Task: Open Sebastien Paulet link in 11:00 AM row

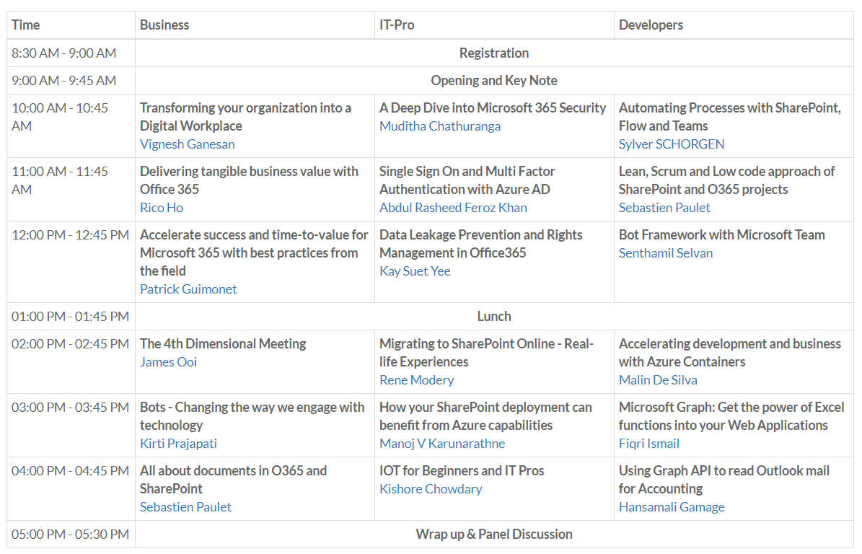Action: pyautogui.click(x=664, y=208)
